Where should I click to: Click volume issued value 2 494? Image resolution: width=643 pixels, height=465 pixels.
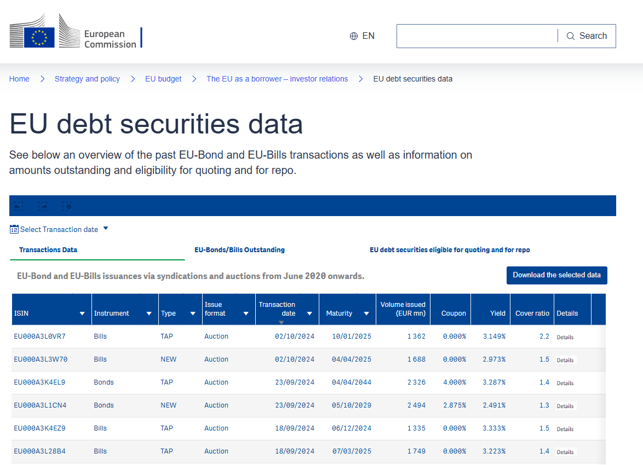[416, 405]
